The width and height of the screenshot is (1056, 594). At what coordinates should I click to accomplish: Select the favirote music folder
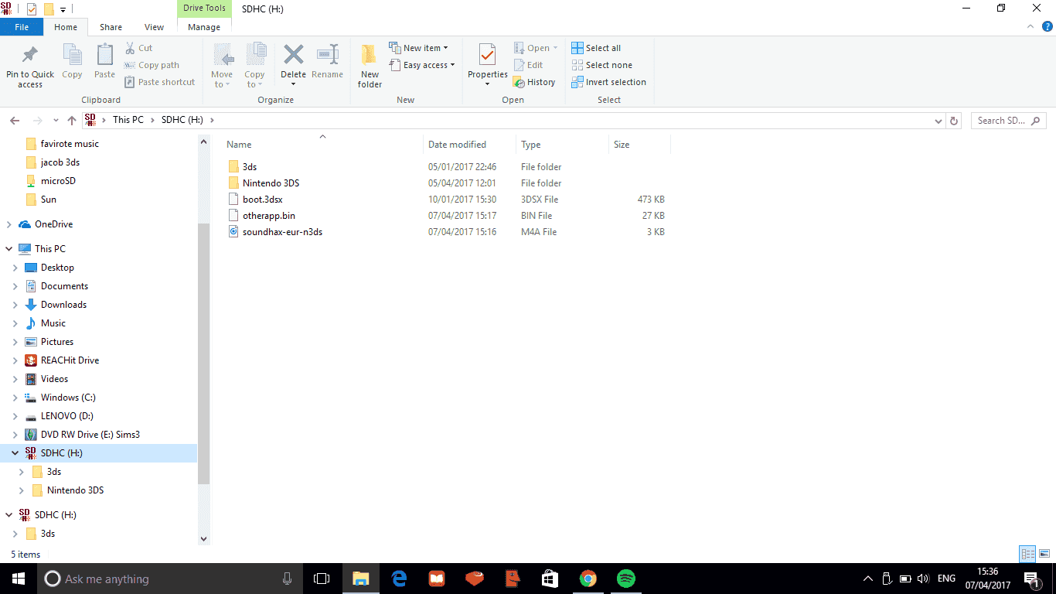(x=70, y=144)
